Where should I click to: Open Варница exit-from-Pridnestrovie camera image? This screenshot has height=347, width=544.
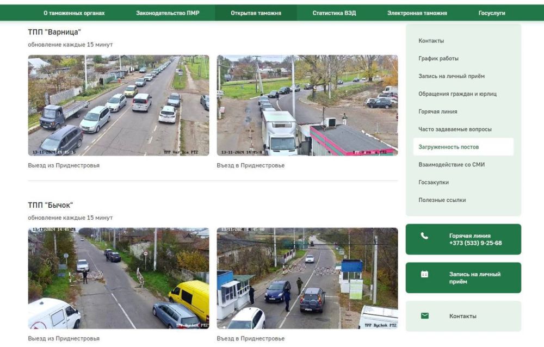[119, 105]
